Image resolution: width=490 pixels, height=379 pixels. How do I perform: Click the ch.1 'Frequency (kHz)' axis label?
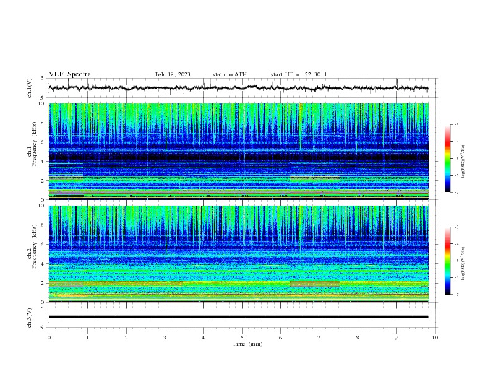point(35,142)
